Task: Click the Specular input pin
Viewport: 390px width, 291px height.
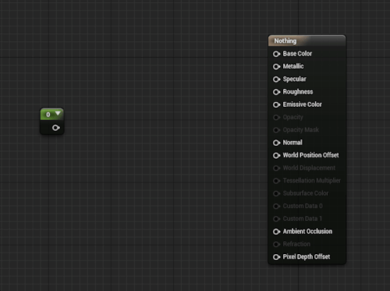Action: [277, 79]
